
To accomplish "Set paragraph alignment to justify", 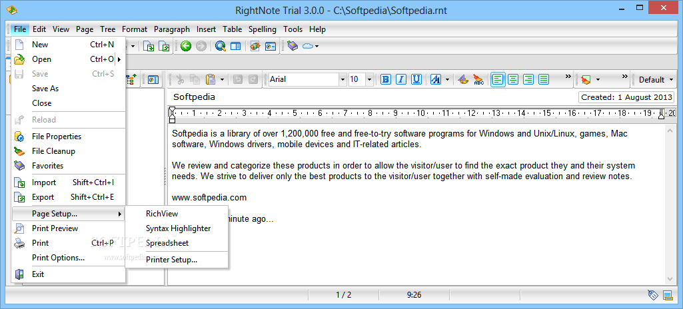I will [x=544, y=79].
